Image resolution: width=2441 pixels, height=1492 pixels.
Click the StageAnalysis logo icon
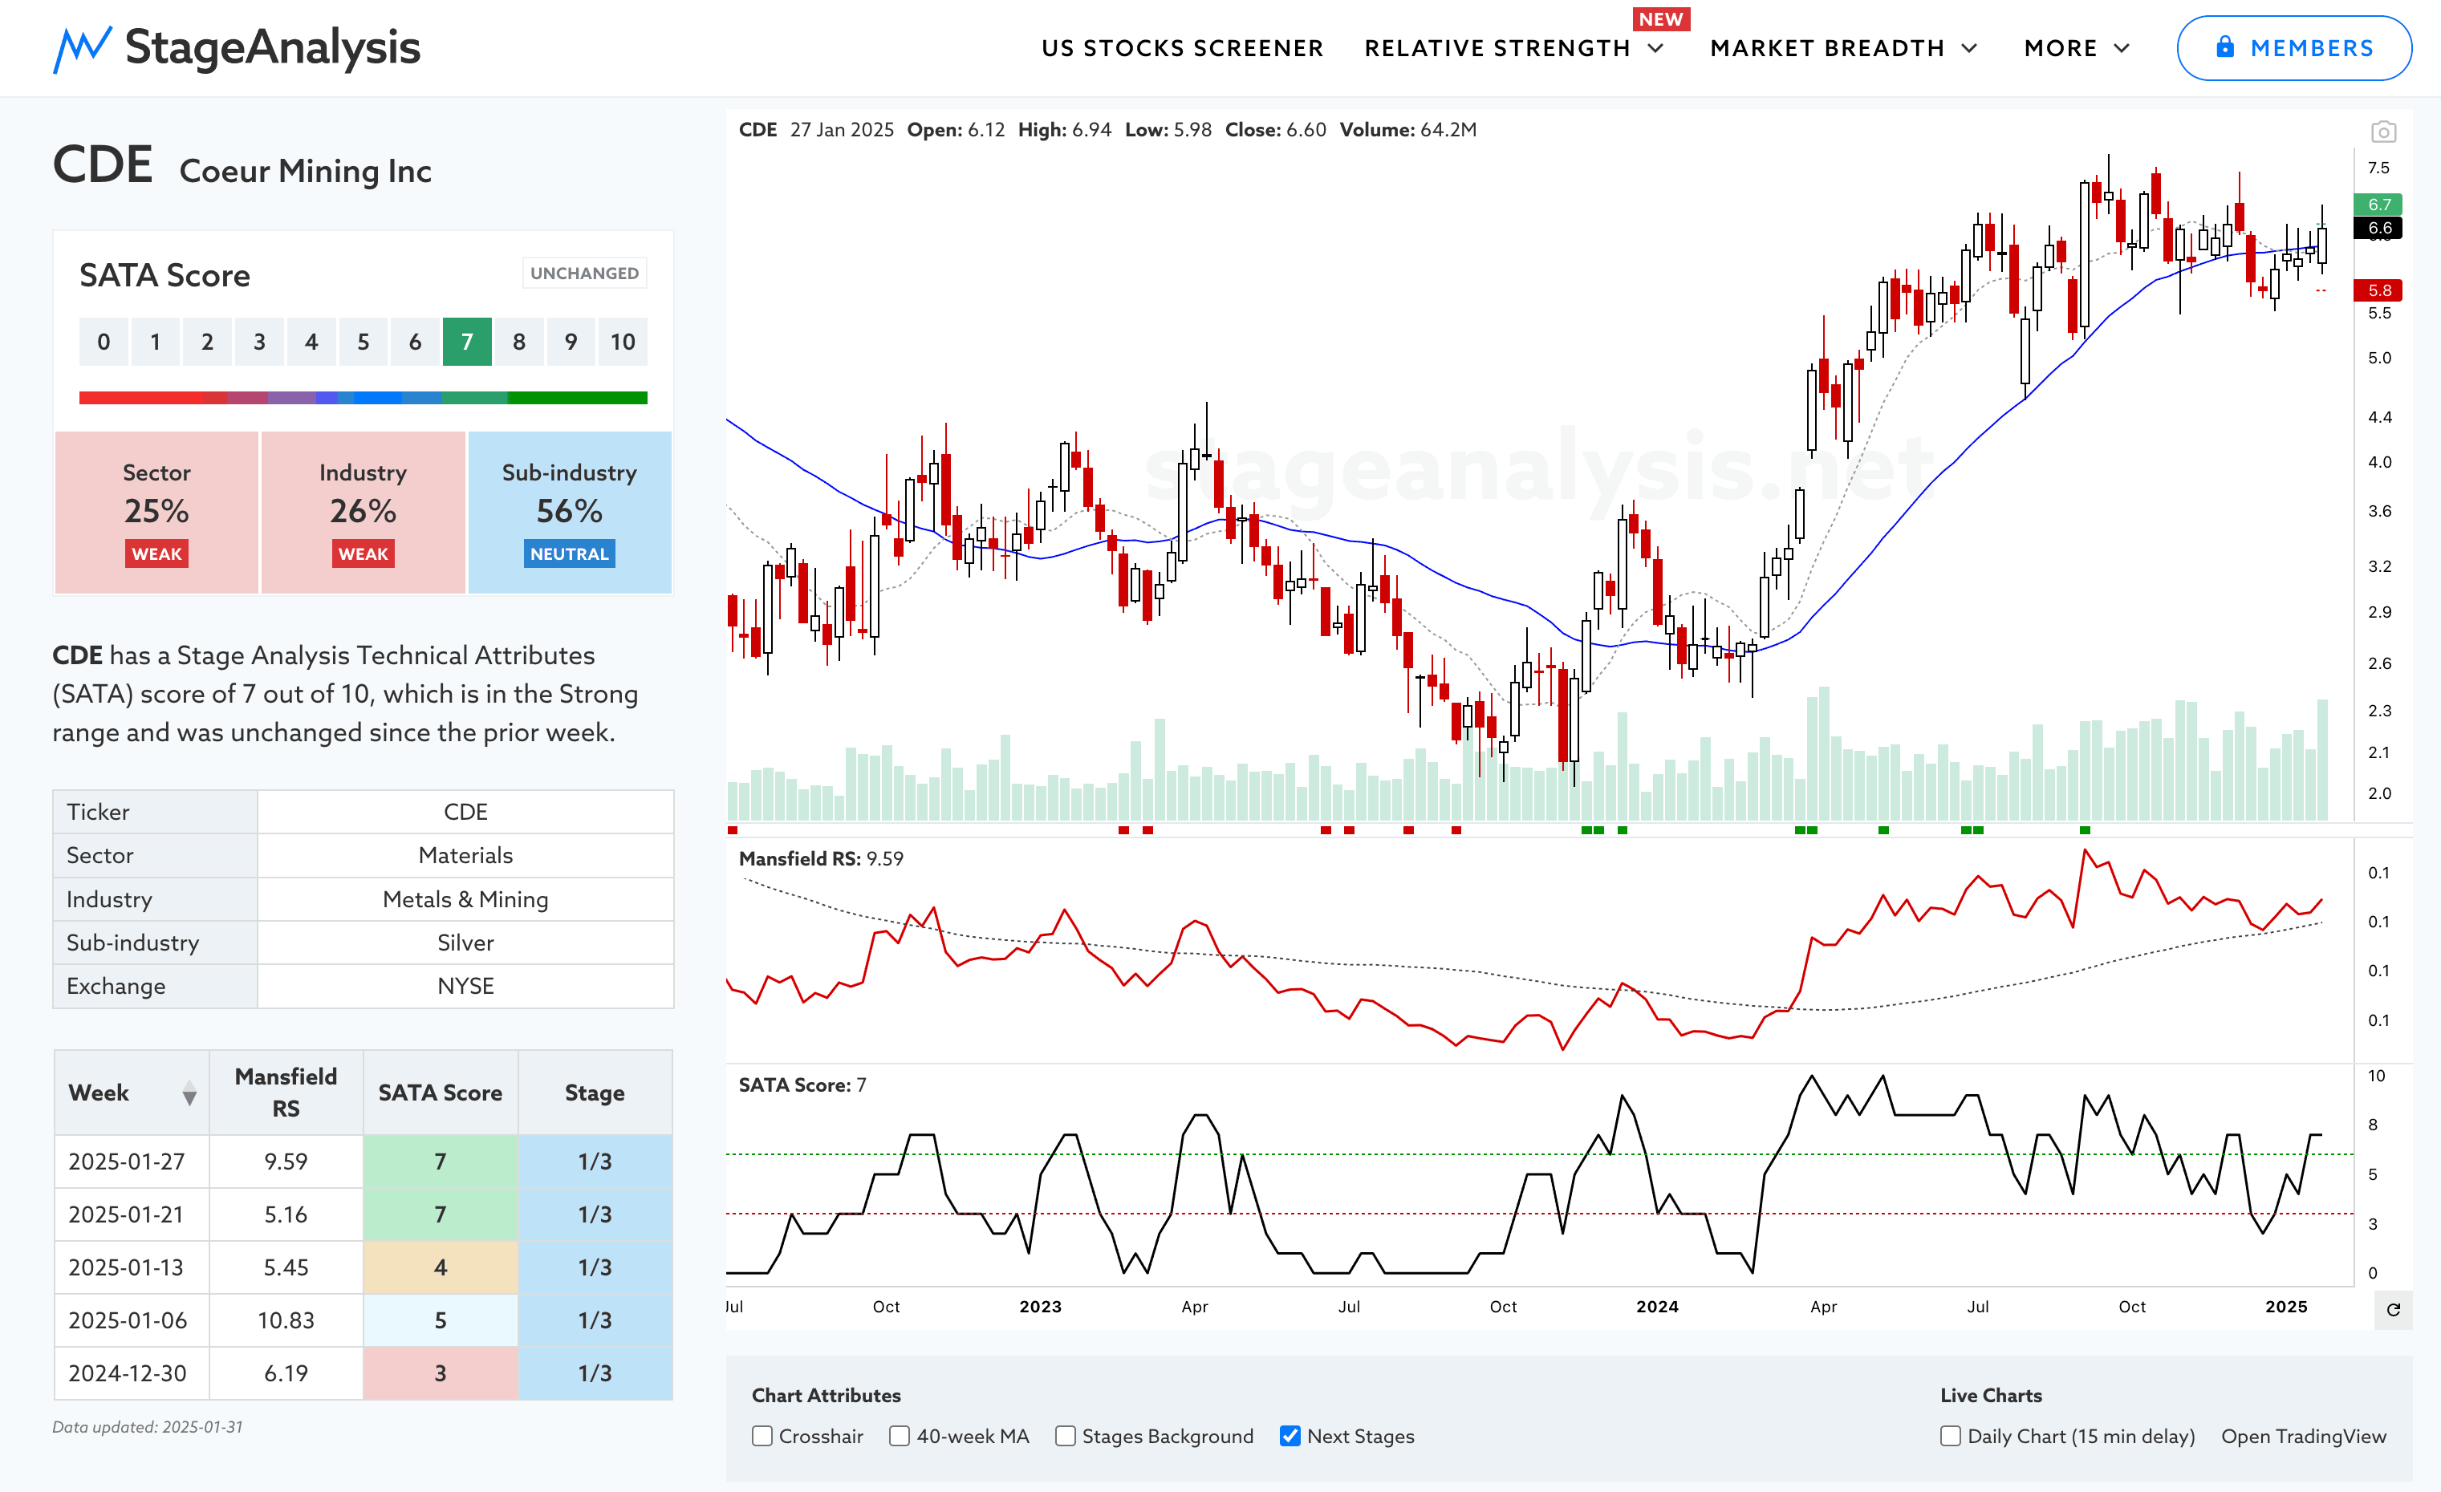(81, 48)
